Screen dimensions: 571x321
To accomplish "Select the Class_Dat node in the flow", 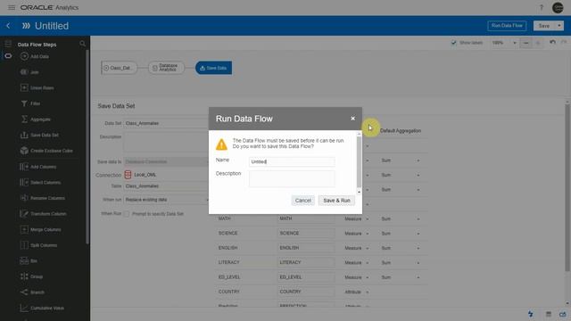I will tap(119, 68).
